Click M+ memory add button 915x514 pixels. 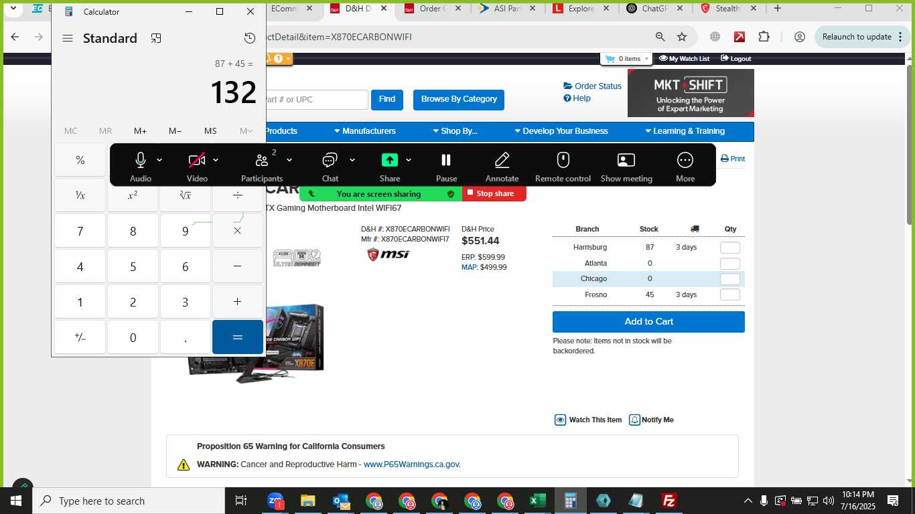click(140, 131)
